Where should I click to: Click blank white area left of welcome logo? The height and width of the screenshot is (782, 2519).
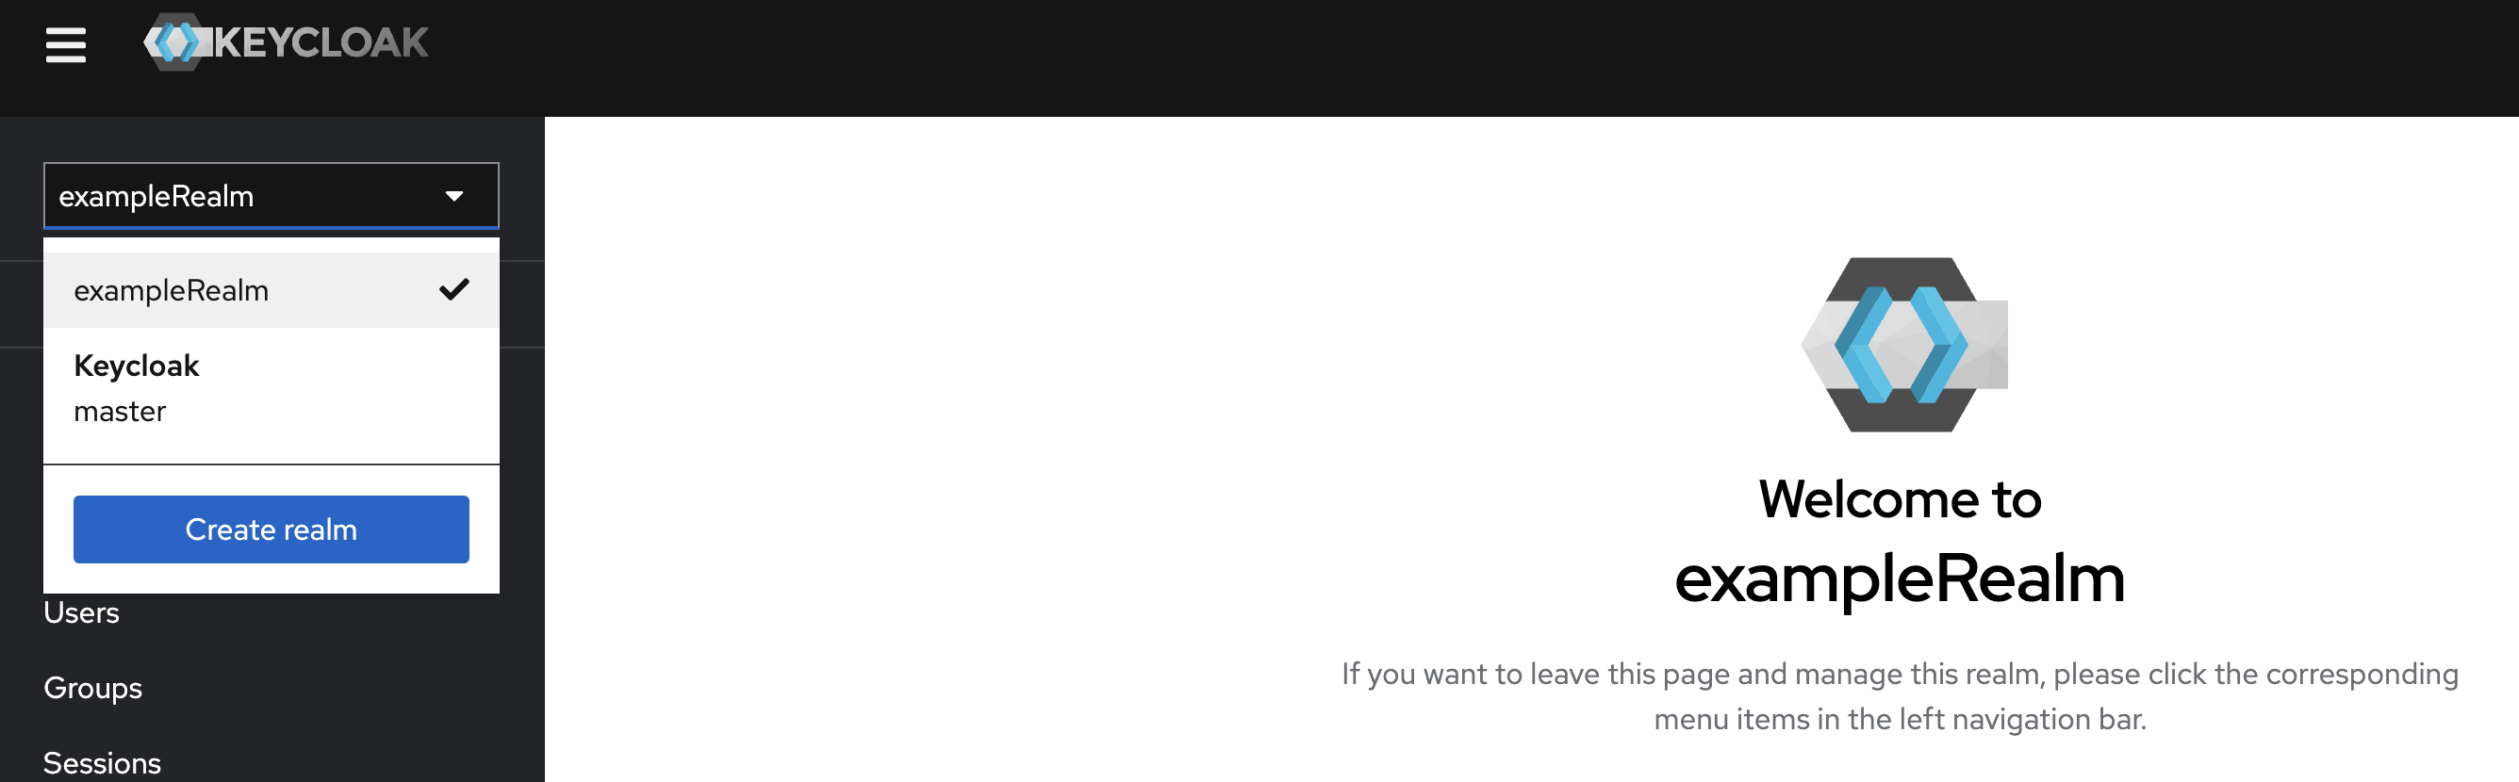point(1076,342)
